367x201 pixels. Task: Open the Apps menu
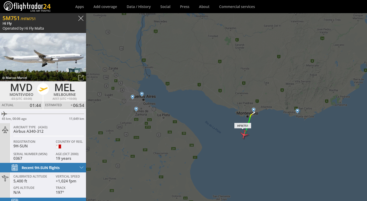point(80,7)
